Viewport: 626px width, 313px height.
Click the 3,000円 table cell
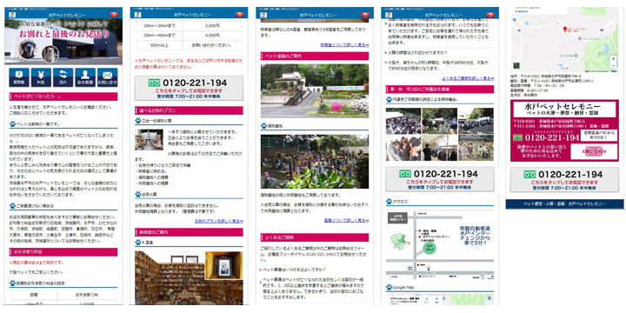(x=212, y=25)
